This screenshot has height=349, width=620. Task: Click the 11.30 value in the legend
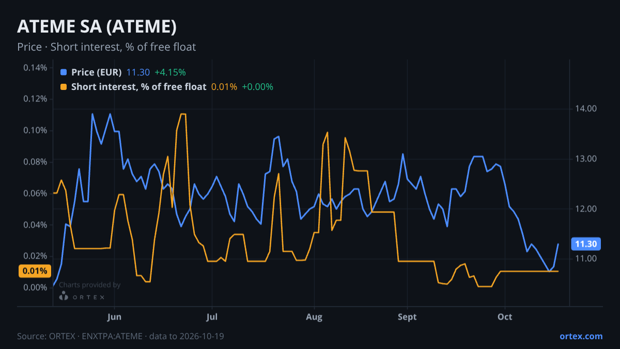tap(138, 72)
